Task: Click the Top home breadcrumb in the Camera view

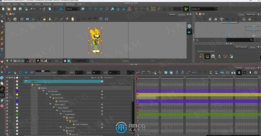Action: pos(12,14)
